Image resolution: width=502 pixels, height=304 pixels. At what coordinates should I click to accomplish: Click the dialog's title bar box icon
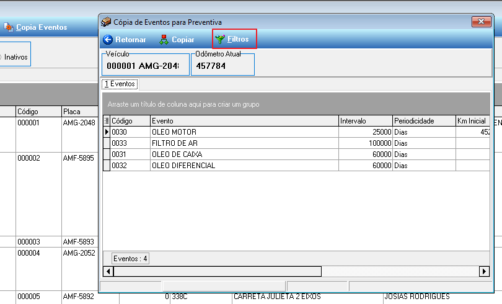coord(106,22)
